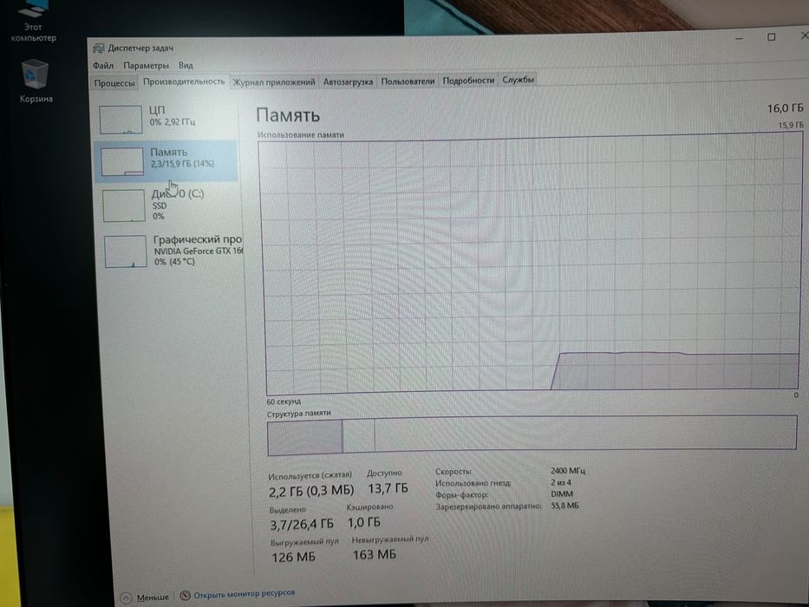Click the 163 МБ non-paged pool value
The image size is (809, 607).
click(375, 555)
